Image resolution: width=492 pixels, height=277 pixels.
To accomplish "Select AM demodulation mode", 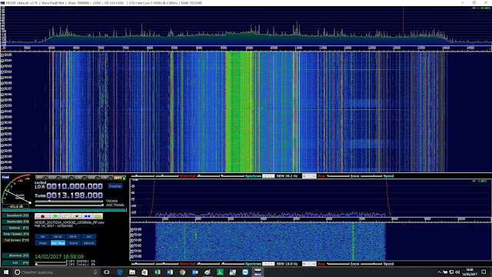I will [x=41, y=178].
